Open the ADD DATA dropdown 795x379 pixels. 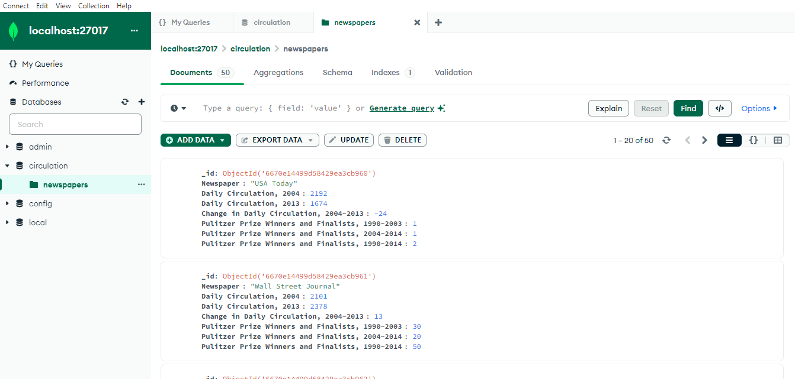(195, 140)
